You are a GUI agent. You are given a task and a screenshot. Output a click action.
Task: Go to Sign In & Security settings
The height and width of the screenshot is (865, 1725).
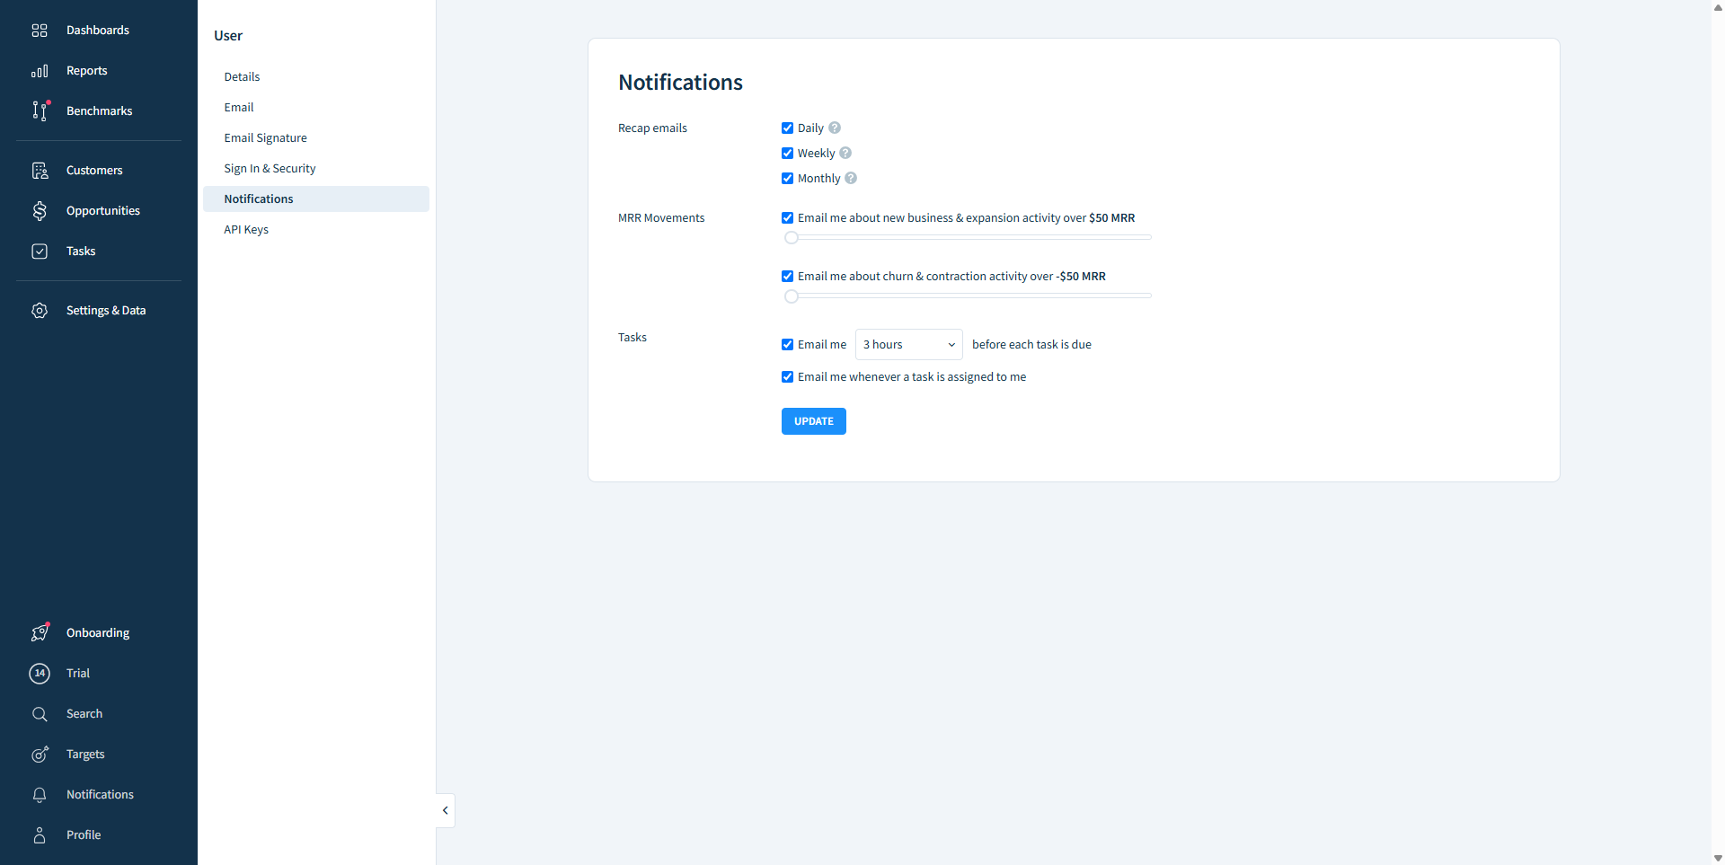(270, 169)
